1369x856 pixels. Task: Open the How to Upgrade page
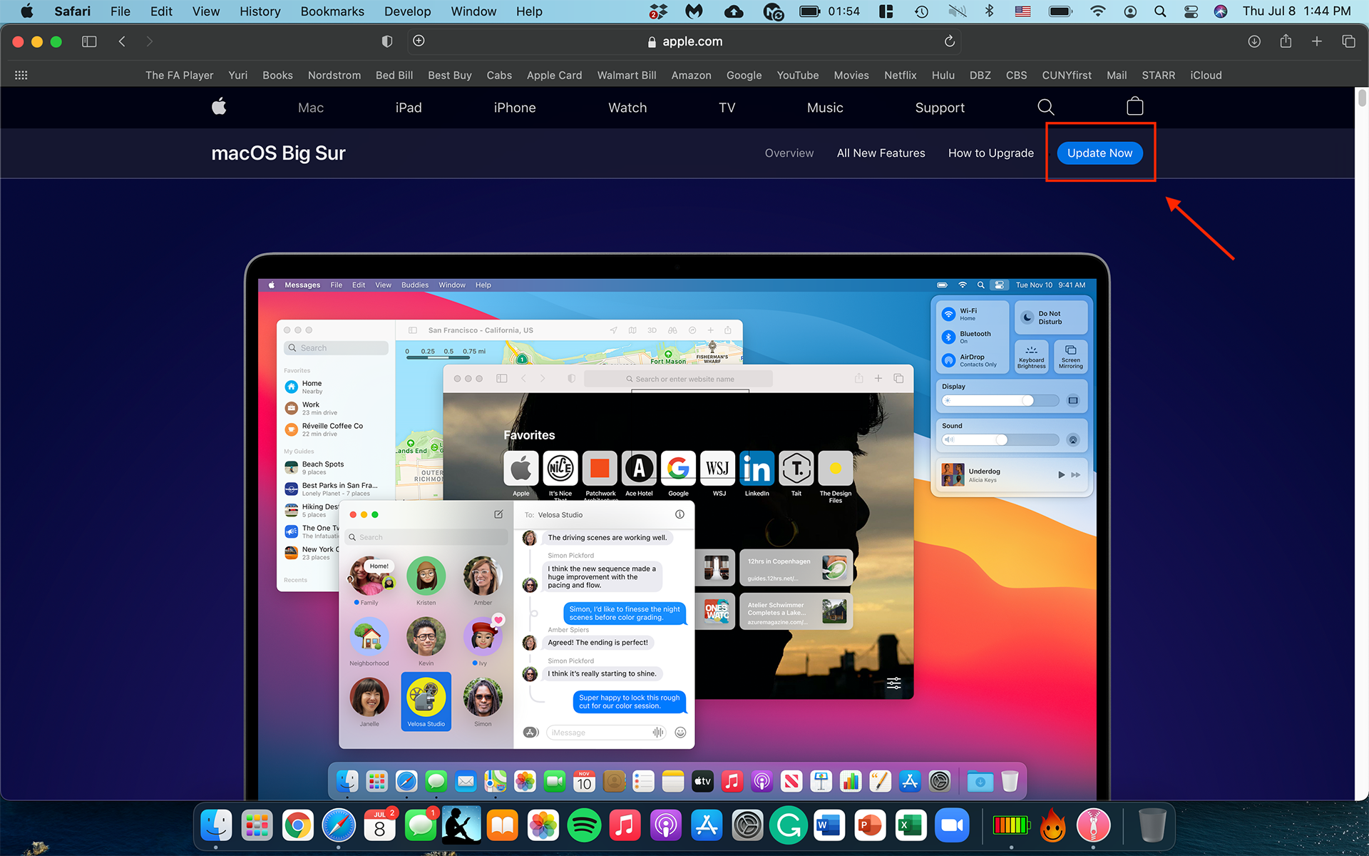point(990,153)
